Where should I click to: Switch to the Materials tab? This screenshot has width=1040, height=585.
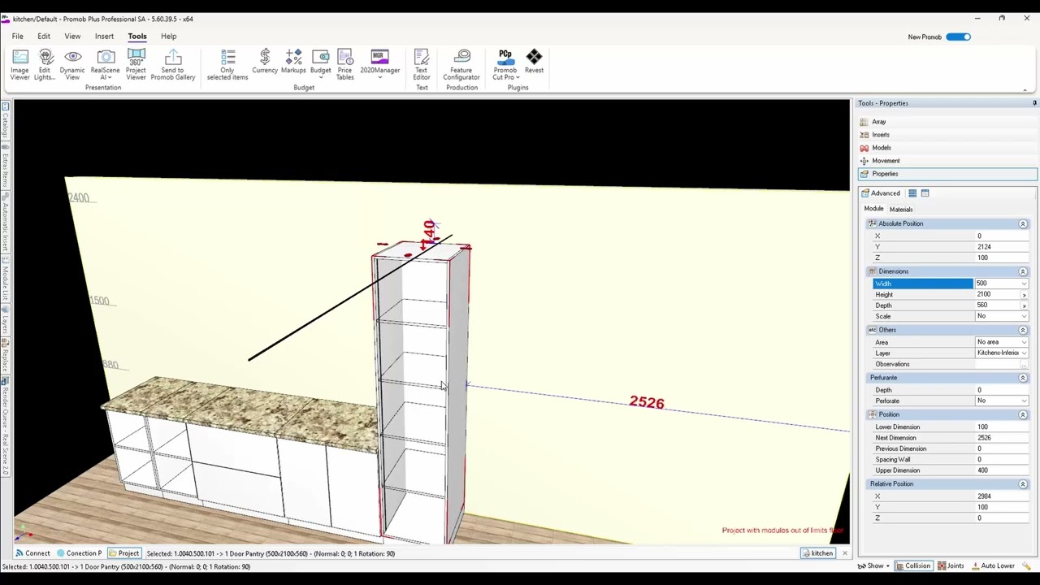(x=901, y=210)
